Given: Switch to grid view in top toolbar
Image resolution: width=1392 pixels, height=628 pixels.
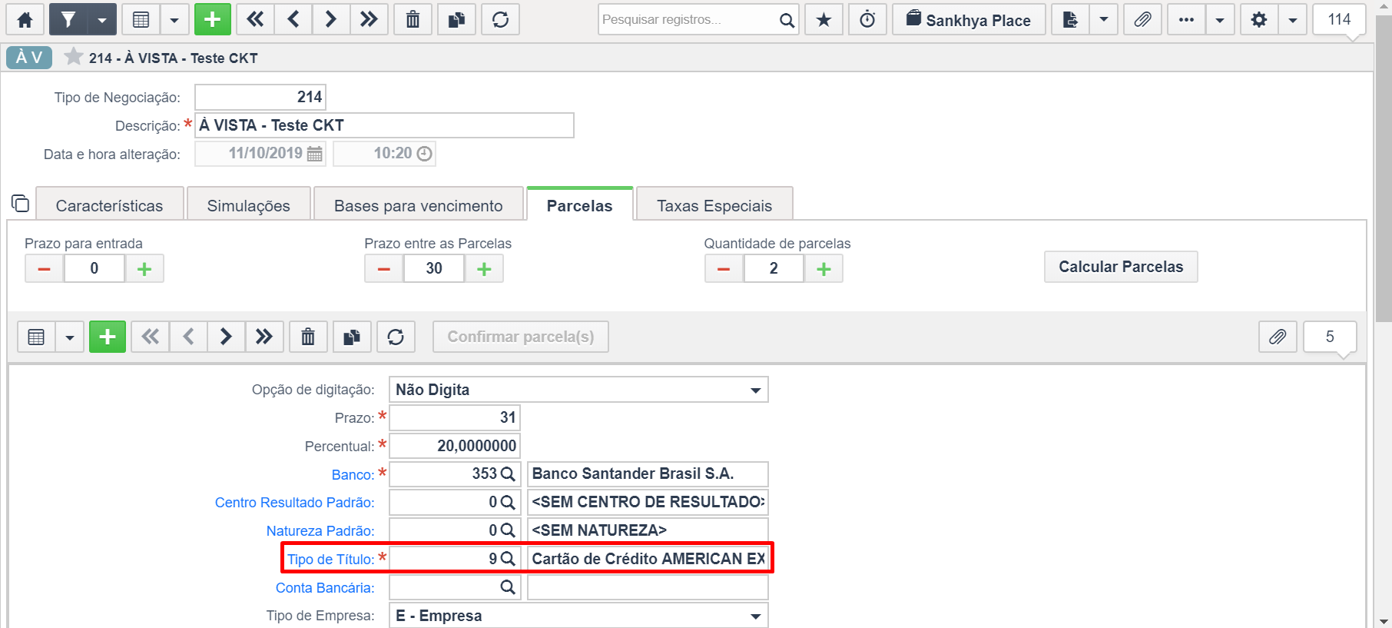Looking at the screenshot, I should [141, 19].
